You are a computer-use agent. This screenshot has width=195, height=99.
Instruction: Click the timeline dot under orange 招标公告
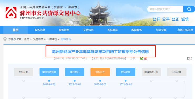coord(100,81)
